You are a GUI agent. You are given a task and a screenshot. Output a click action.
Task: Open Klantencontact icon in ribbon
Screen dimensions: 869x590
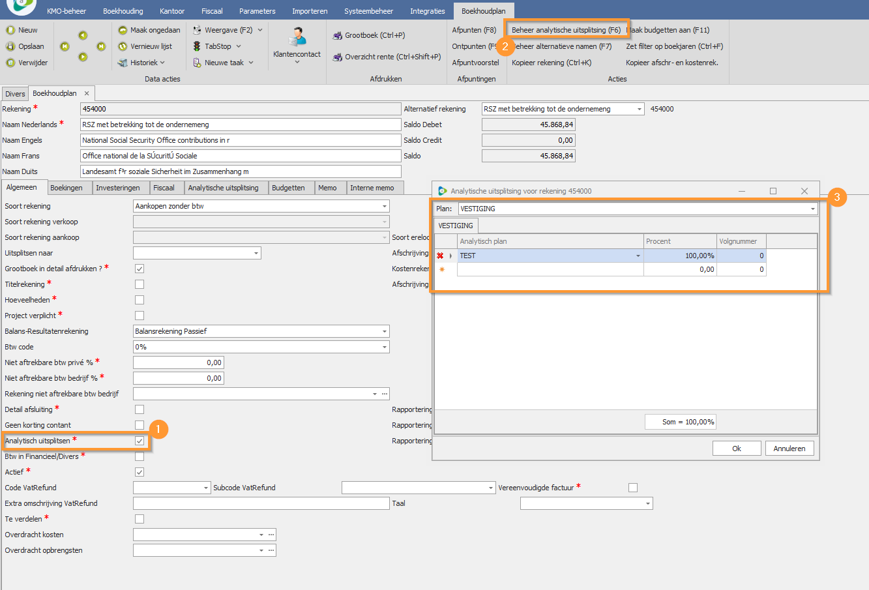tap(297, 38)
